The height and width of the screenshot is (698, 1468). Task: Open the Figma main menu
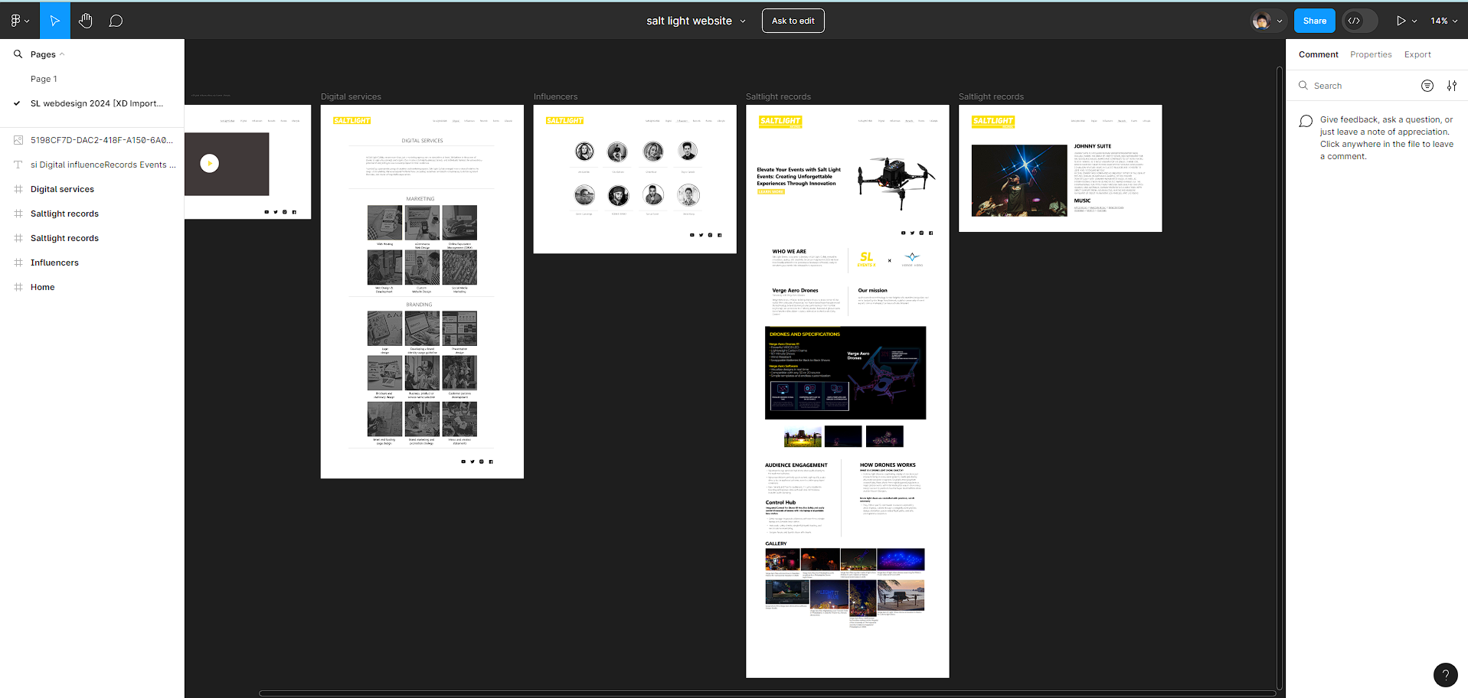[x=19, y=21]
